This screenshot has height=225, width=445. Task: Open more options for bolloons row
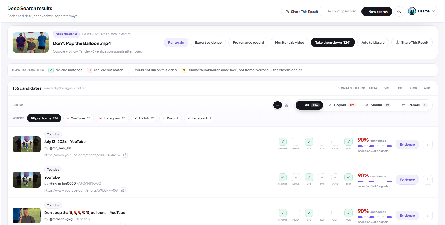pos(428,216)
